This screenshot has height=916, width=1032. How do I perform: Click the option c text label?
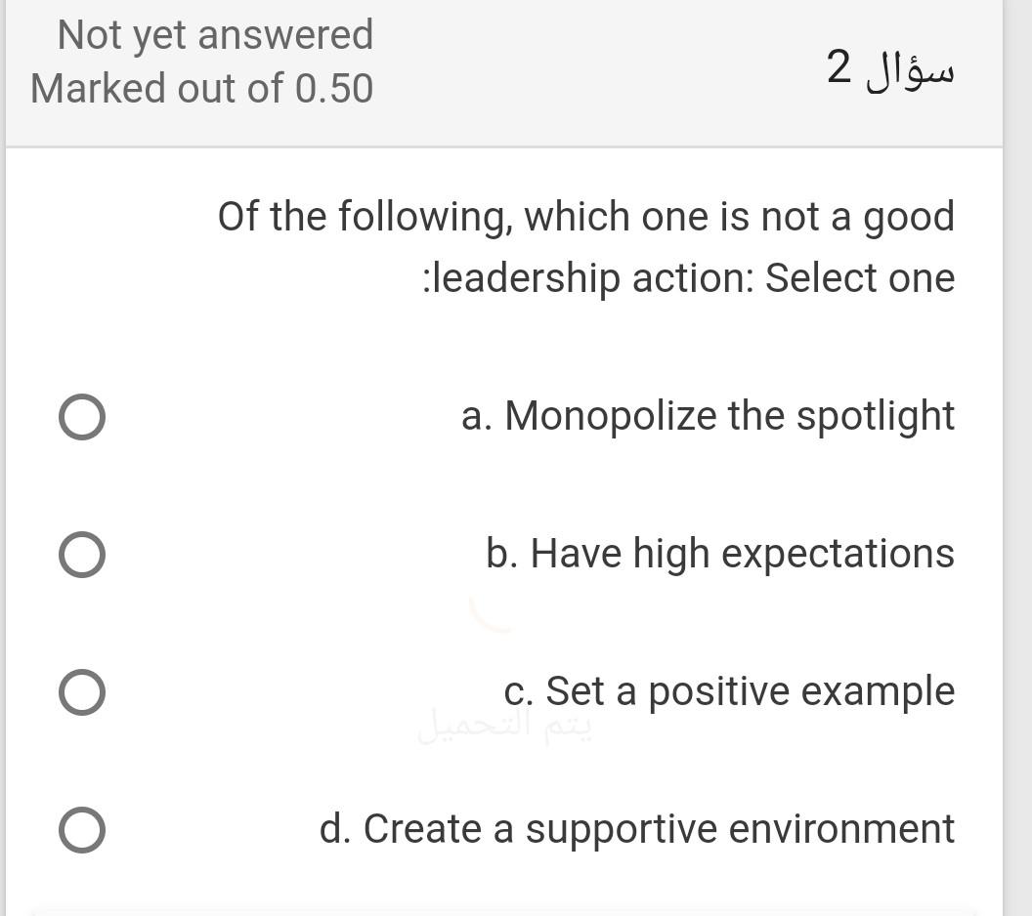729,692
